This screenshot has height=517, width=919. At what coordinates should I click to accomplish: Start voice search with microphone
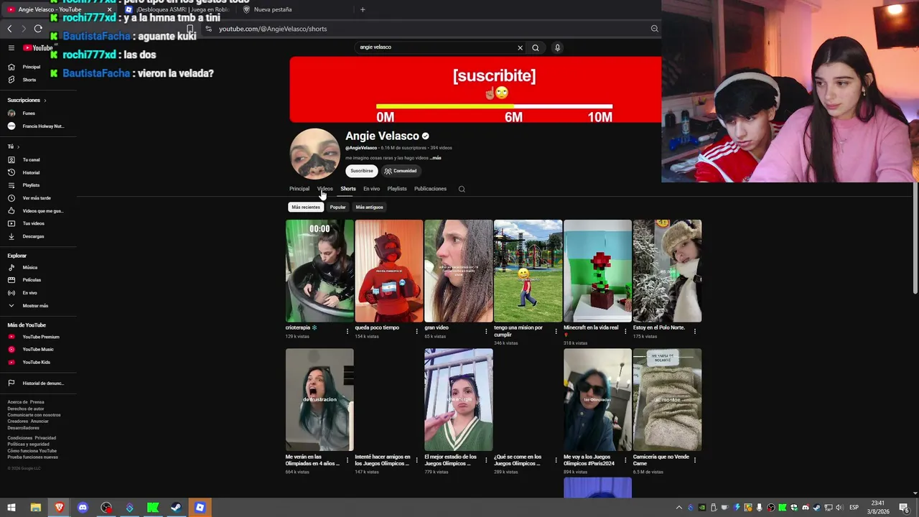pyautogui.click(x=557, y=47)
